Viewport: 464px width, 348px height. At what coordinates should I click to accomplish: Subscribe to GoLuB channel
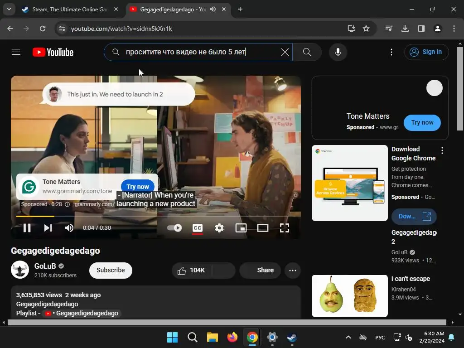(111, 270)
